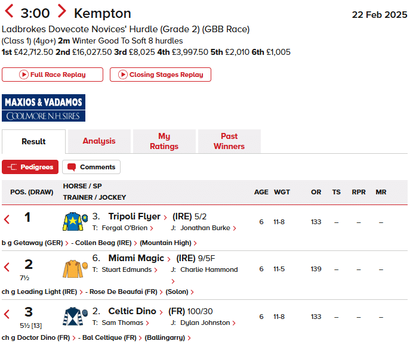Open the Past Winners tab
413x344 pixels.
229,141
